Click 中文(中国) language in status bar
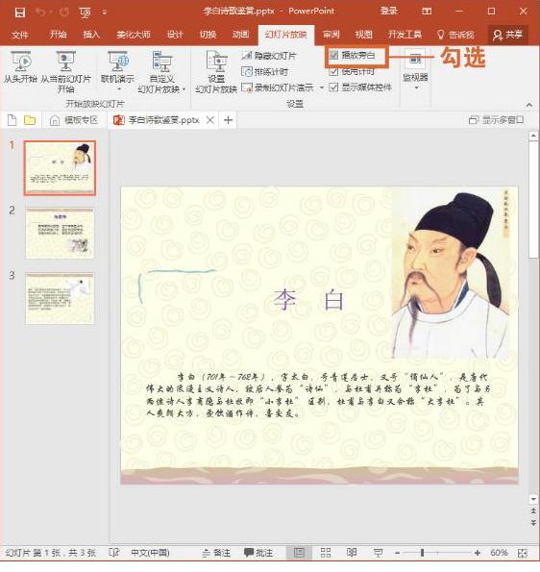 (x=150, y=553)
